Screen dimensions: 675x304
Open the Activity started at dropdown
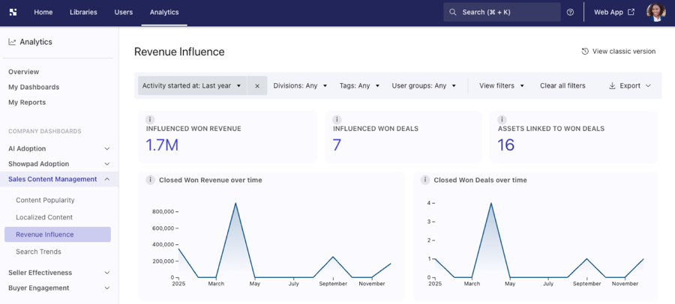click(x=193, y=85)
